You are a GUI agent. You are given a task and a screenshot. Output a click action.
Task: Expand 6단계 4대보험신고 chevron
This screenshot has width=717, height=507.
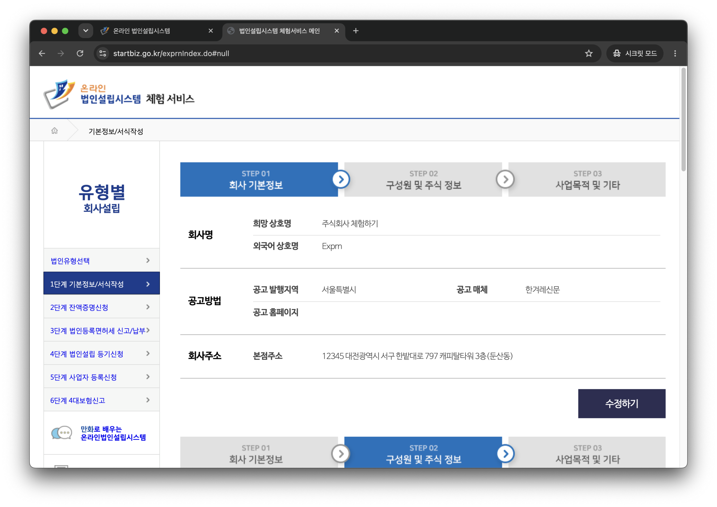(148, 400)
